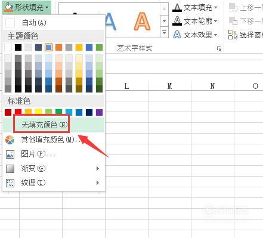263x238 pixels.
Task: Open the 文本填充 dropdown arrow
Action: click(216, 8)
